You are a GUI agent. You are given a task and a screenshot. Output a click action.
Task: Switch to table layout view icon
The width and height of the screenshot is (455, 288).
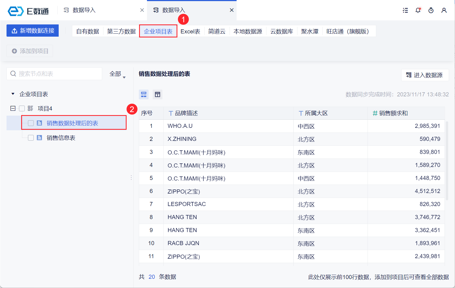tap(158, 94)
